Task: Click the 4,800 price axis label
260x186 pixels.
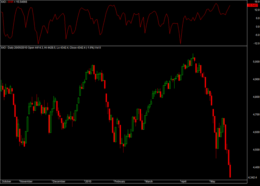Action: pyautogui.click(x=256, y=97)
